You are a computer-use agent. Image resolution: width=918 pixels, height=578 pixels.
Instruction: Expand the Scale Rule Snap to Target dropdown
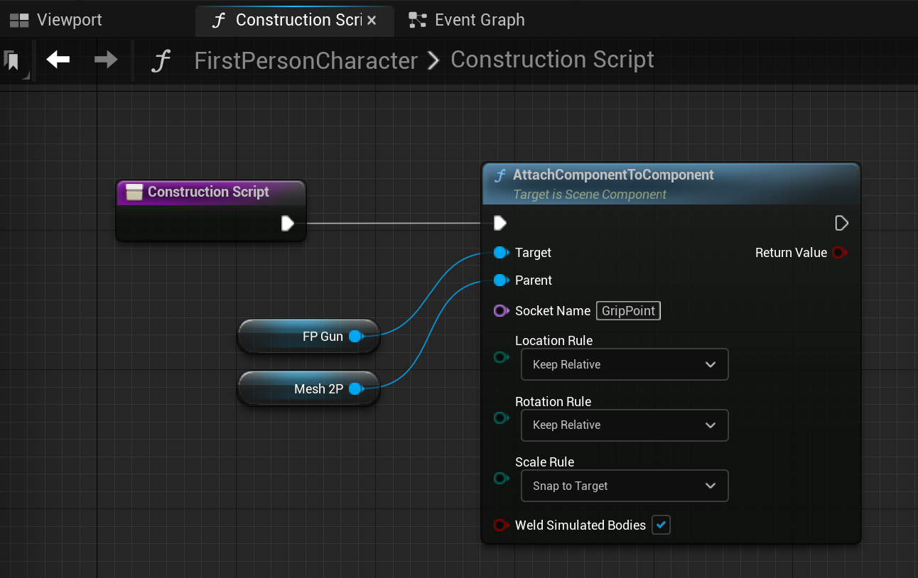click(x=624, y=486)
